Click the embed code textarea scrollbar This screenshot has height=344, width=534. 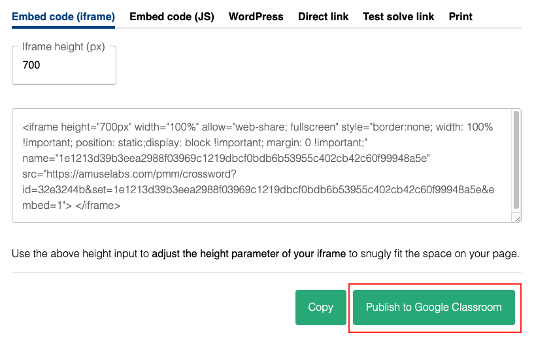pyautogui.click(x=516, y=160)
